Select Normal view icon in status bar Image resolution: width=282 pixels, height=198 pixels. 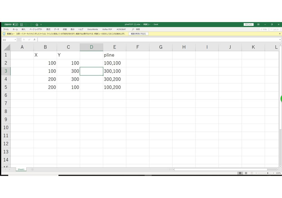[x=240, y=173]
